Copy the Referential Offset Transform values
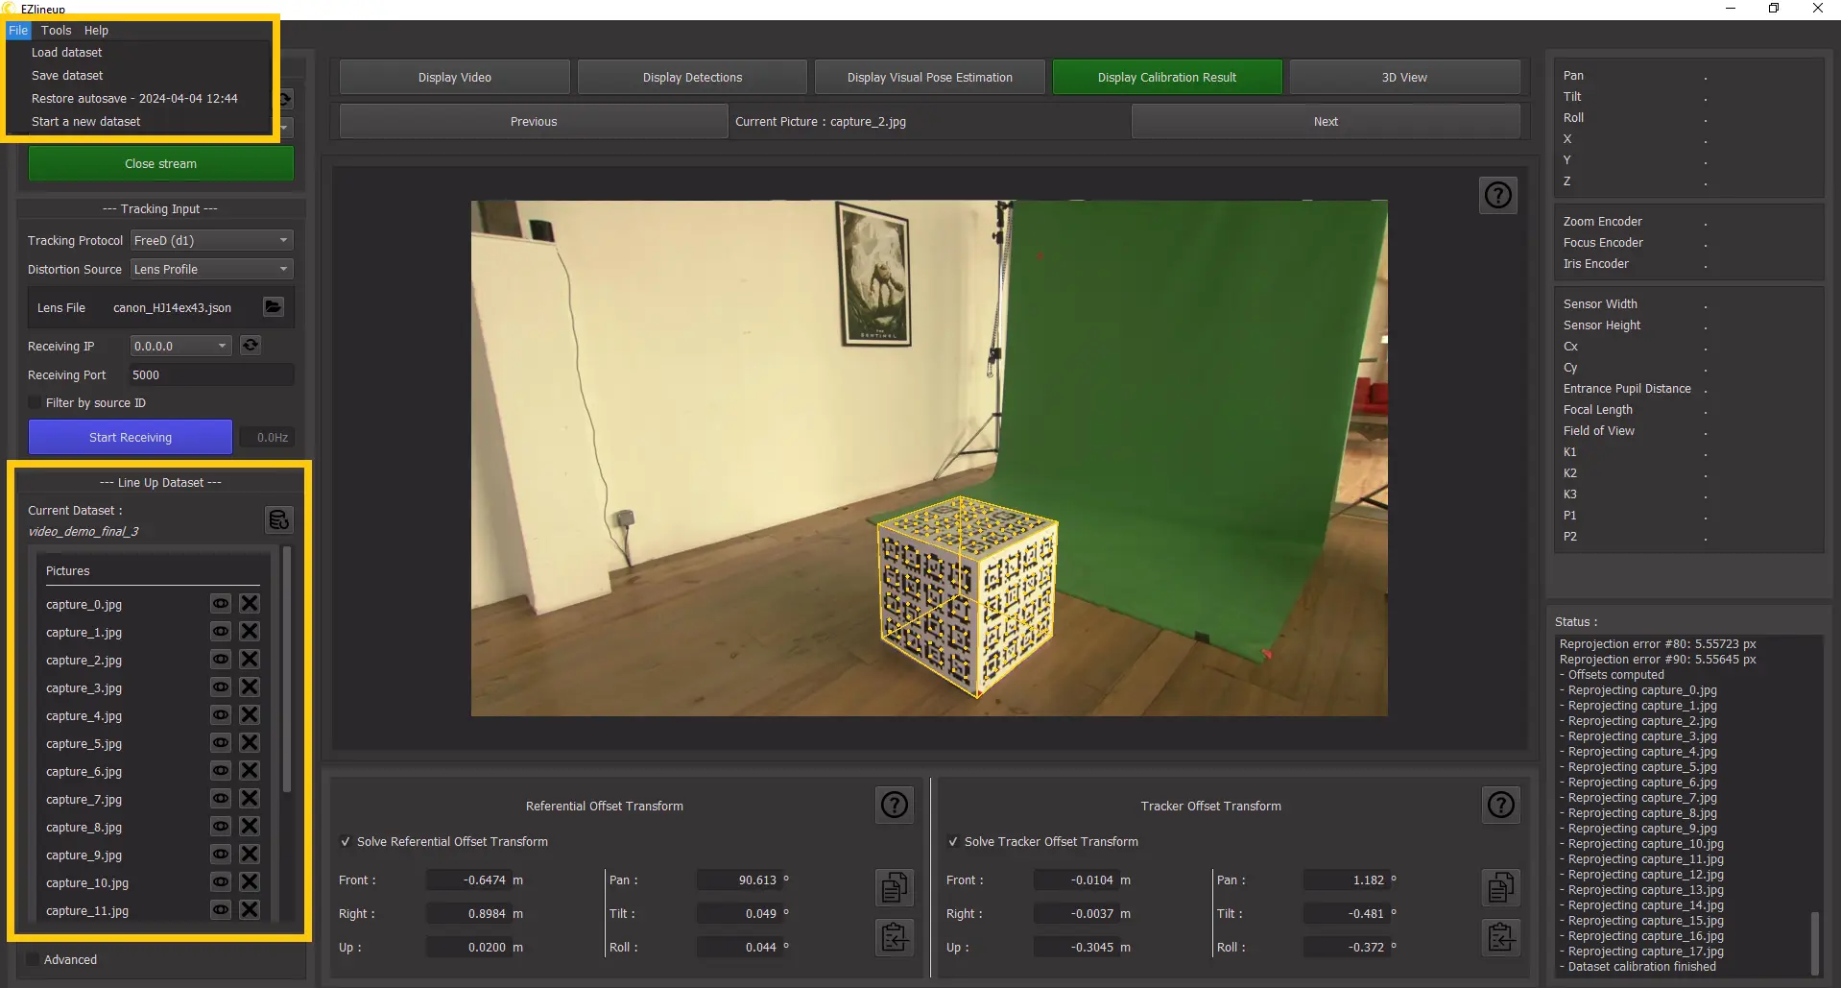 pyautogui.click(x=894, y=887)
